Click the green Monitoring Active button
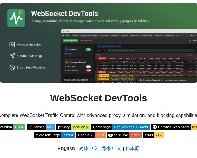This screenshot has height=158, width=197. pos(70,40)
